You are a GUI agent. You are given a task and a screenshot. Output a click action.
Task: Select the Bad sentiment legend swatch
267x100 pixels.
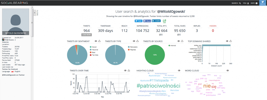[x=90, y=52]
